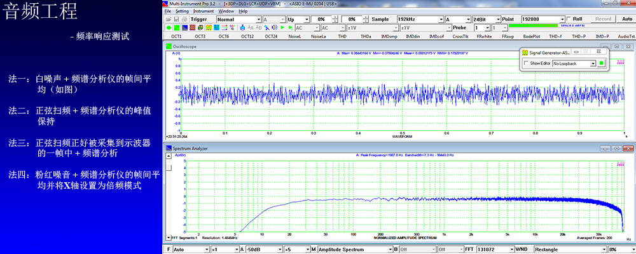Screen dimensions: 636x254
Task: Open the 0% window overlap dropdown
Action: tap(621, 250)
